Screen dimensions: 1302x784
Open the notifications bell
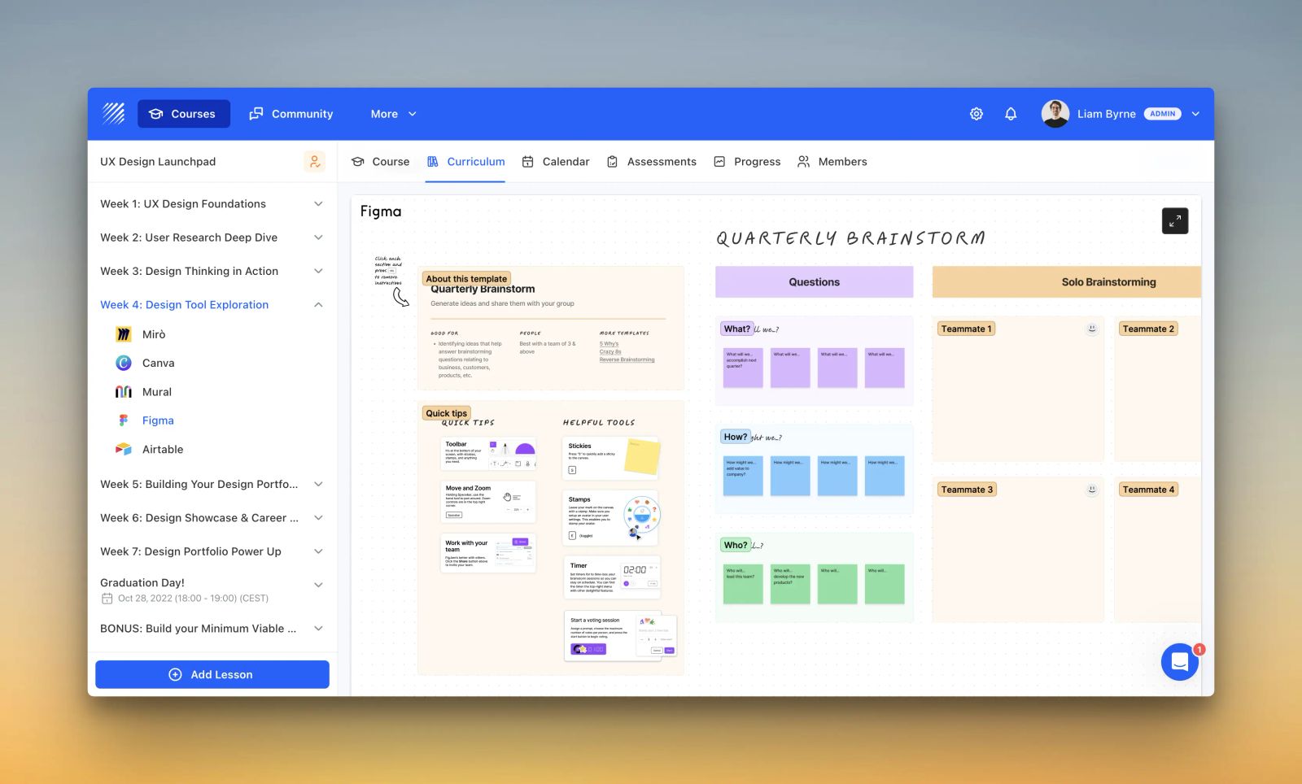pyautogui.click(x=1011, y=114)
